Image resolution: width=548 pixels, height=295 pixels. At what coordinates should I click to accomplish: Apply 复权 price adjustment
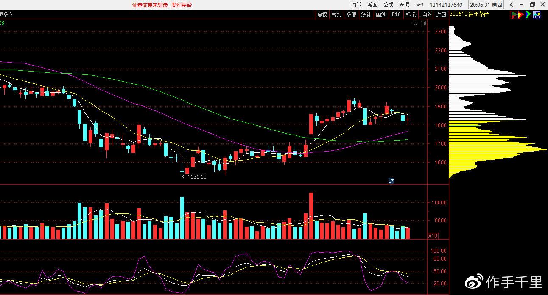coord(322,14)
